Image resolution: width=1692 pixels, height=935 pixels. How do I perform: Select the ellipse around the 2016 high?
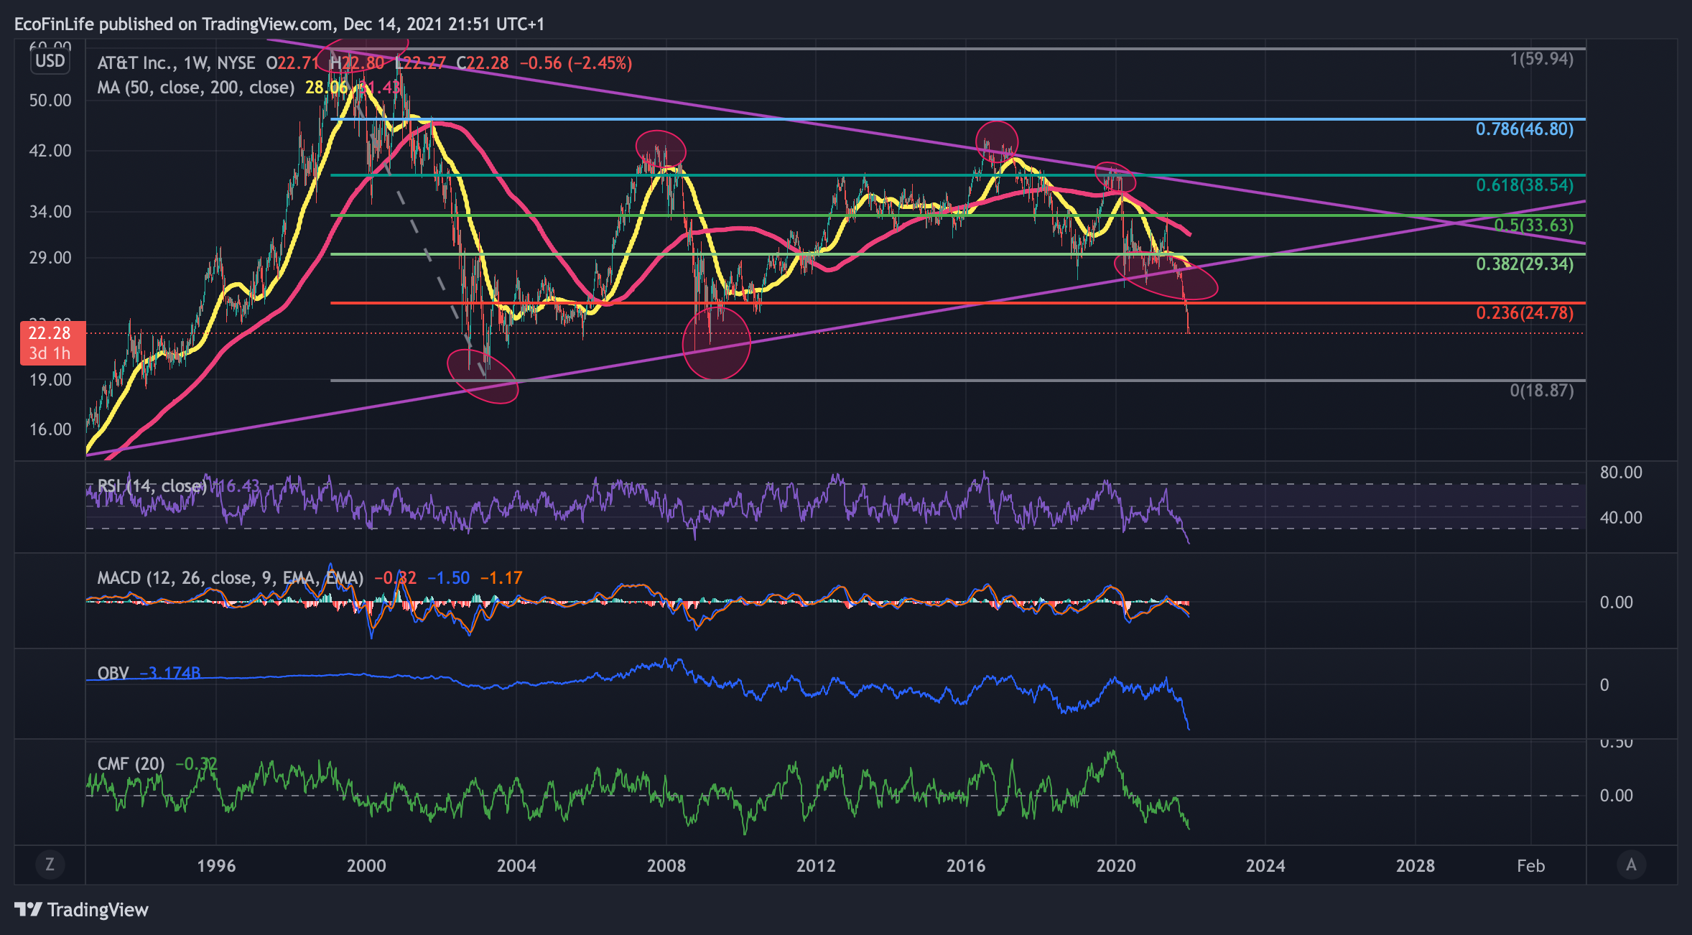pyautogui.click(x=997, y=141)
